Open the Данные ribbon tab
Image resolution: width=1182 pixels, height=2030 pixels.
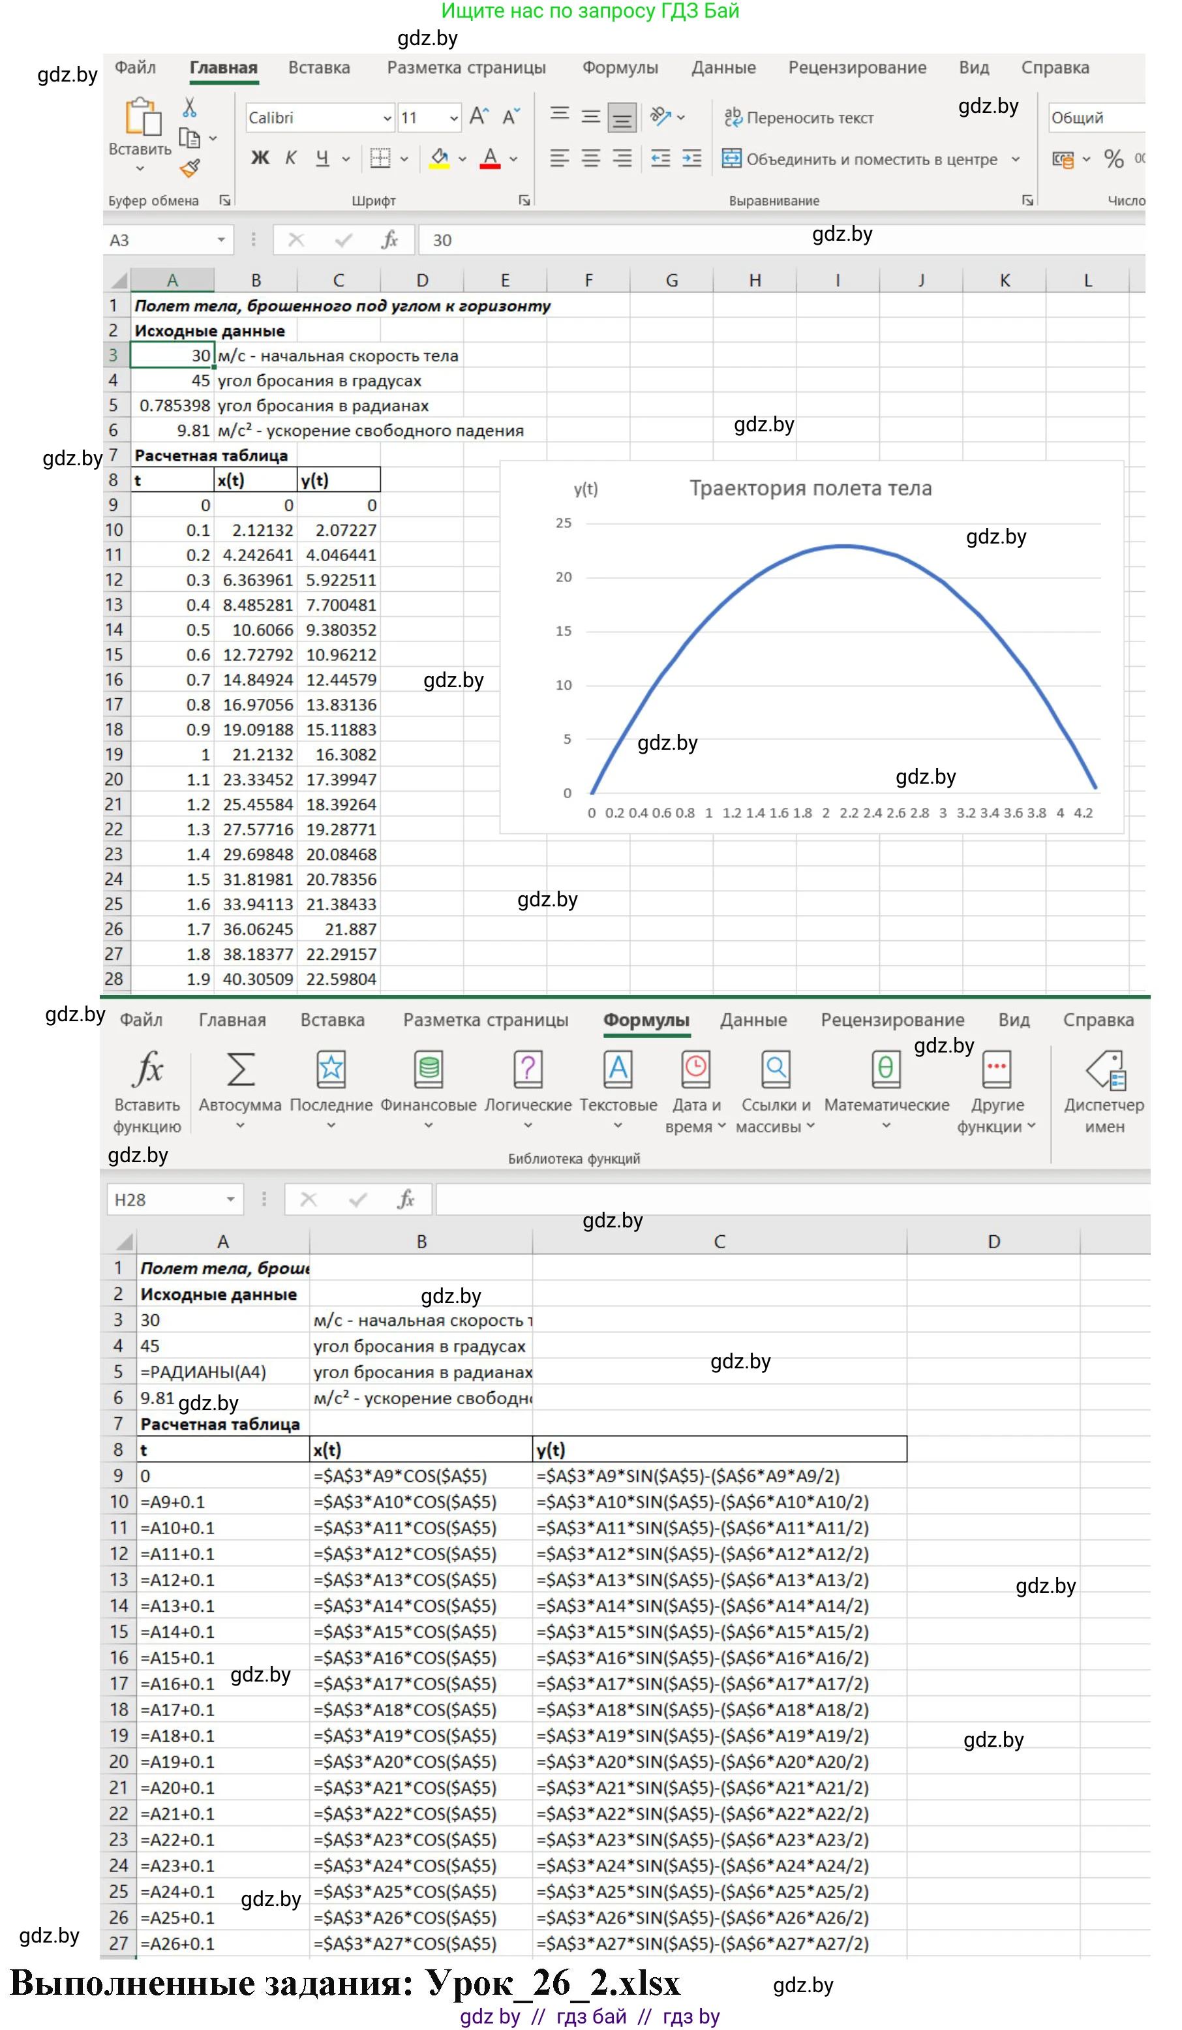(722, 68)
